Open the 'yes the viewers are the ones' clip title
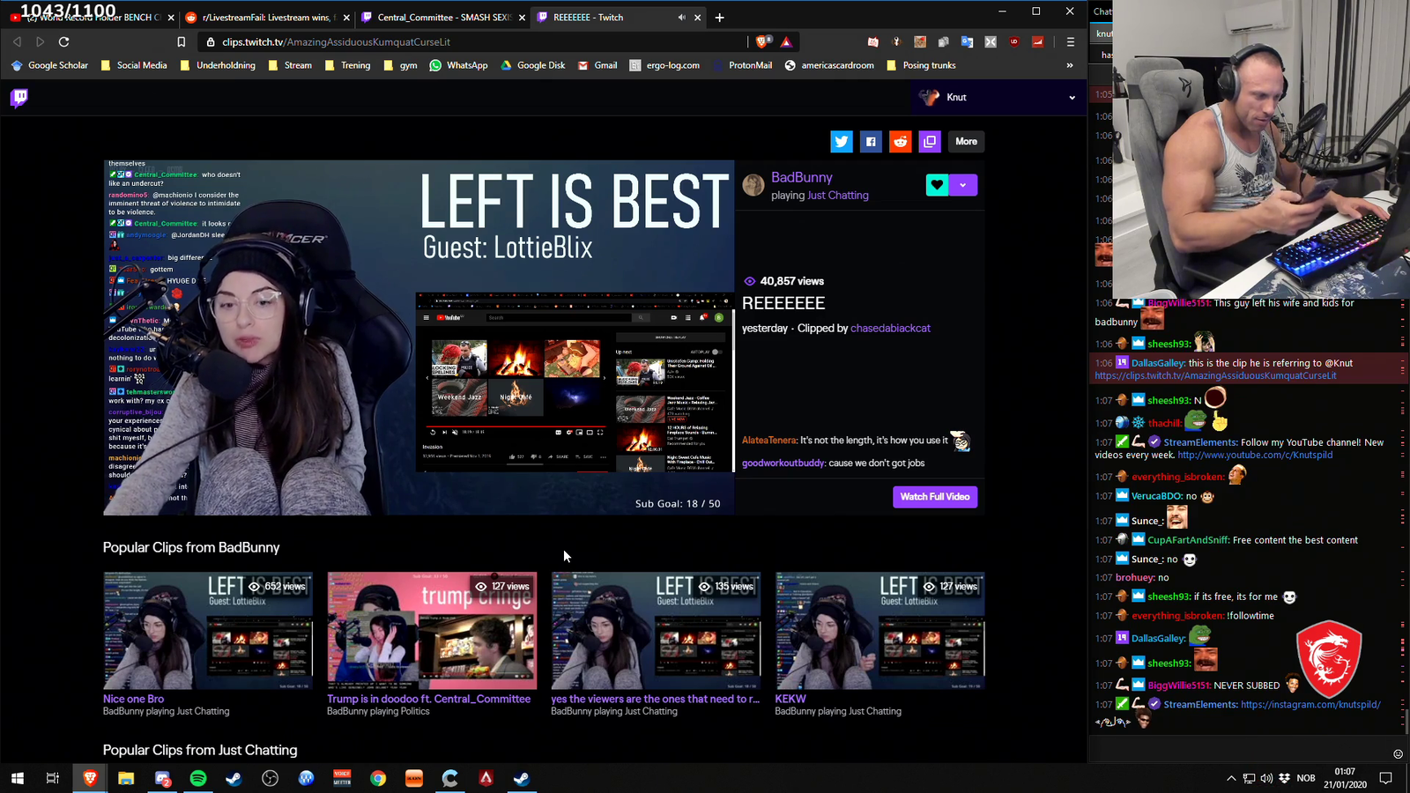The height and width of the screenshot is (793, 1410). coord(655,699)
